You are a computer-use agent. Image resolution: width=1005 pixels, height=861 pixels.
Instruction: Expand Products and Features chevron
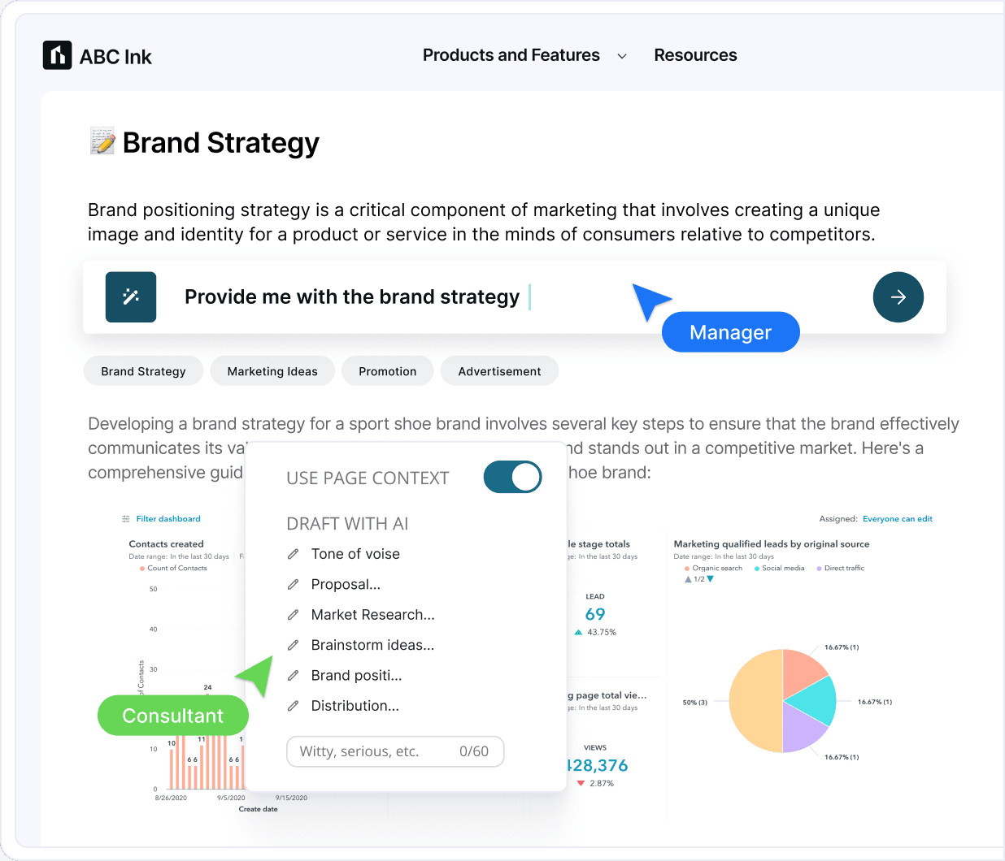(x=622, y=56)
